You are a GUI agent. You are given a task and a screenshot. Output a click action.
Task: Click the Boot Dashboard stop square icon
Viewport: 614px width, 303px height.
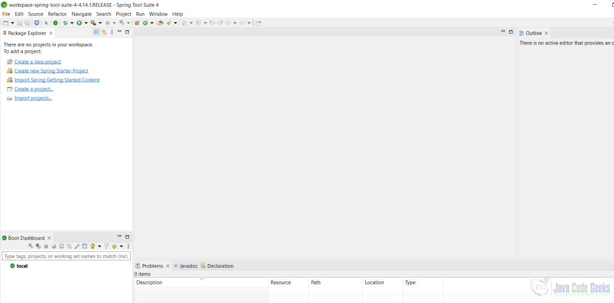tap(46, 246)
